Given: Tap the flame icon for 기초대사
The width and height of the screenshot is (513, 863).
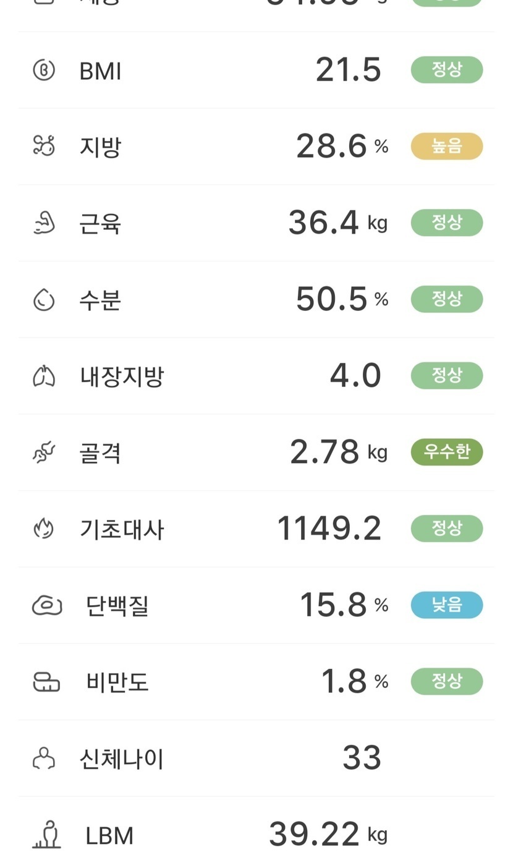Looking at the screenshot, I should [x=44, y=529].
